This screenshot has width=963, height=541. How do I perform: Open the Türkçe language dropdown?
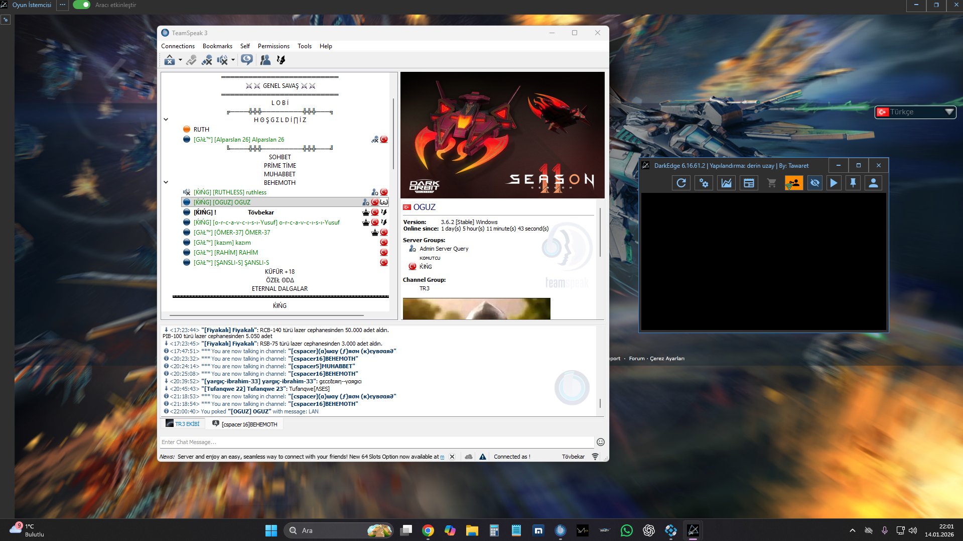pos(915,112)
